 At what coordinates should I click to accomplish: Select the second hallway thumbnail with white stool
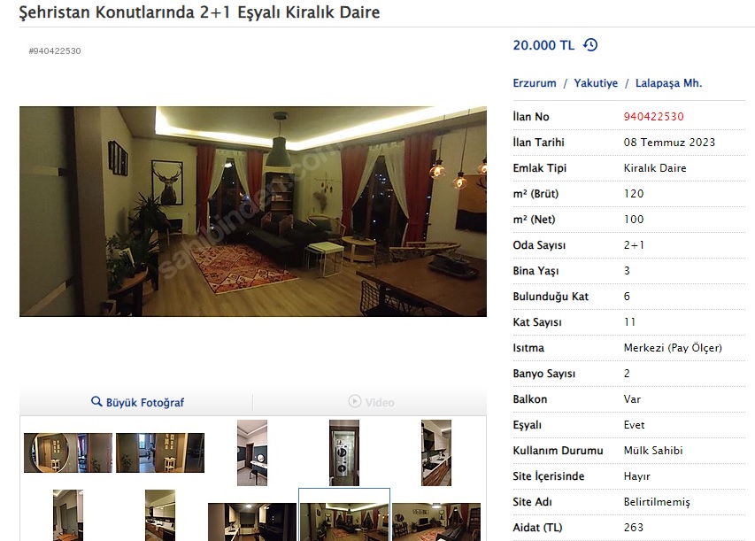[x=160, y=452]
